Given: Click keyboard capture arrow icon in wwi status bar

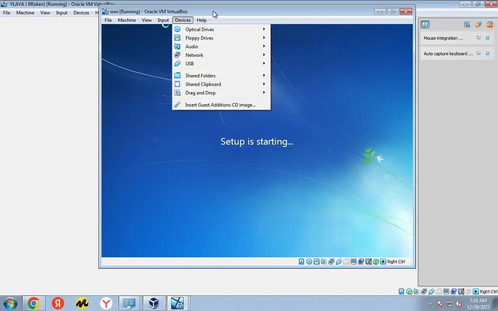Looking at the screenshot, I should pos(383,262).
